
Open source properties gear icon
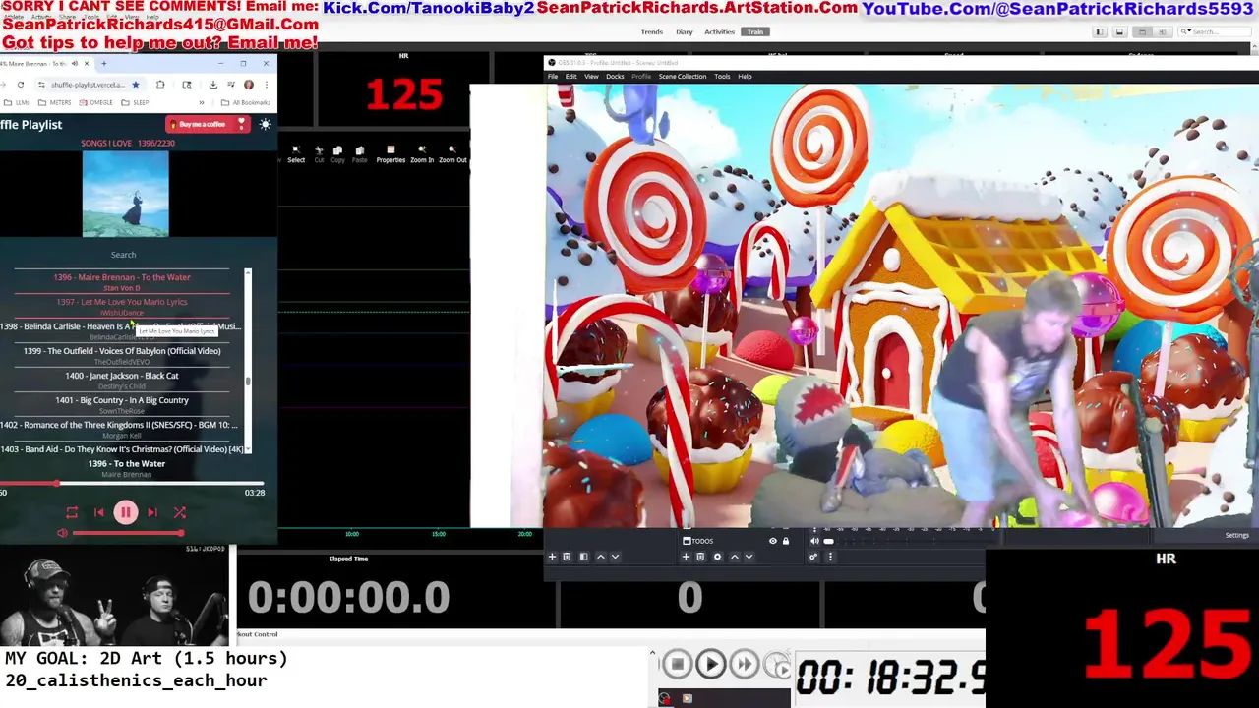pyautogui.click(x=717, y=557)
